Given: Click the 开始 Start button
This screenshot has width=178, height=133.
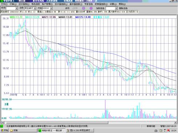Looking at the screenshot, I should [4, 130].
